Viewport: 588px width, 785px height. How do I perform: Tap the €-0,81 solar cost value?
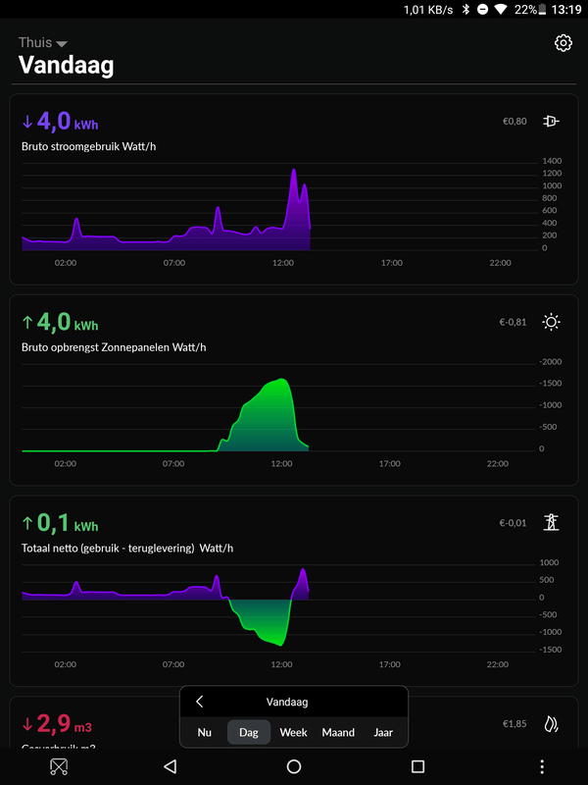pyautogui.click(x=513, y=322)
